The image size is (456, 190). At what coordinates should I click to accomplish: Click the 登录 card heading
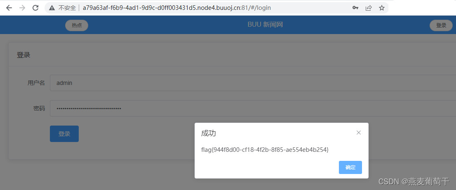click(x=24, y=55)
